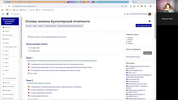The height and width of the screenshot is (100, 178).
Task: Select Тема 2 in the sidebar
Action: coord(10,55)
